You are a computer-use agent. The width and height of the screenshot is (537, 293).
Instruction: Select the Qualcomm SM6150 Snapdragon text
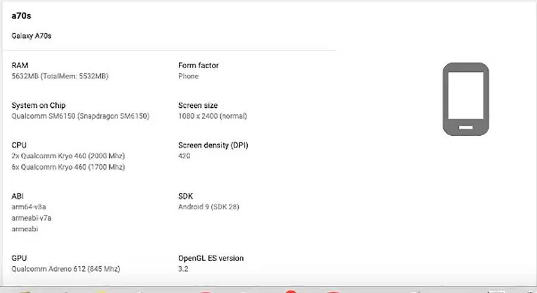[x=80, y=116]
